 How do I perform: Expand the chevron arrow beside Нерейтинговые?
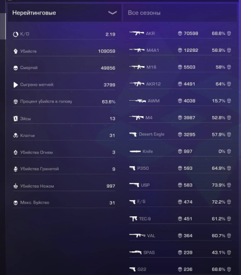pyautogui.click(x=112, y=13)
